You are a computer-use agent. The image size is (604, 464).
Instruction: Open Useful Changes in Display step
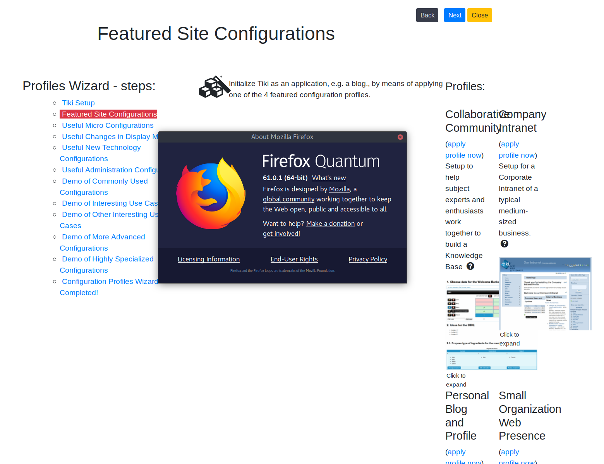(110, 137)
